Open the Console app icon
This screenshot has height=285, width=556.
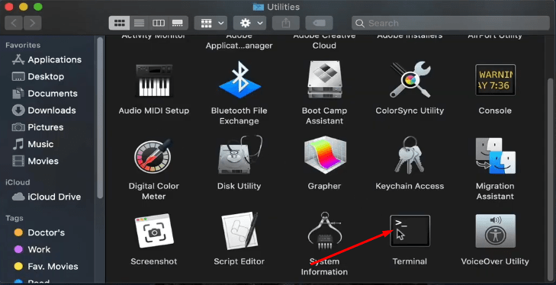coord(495,80)
